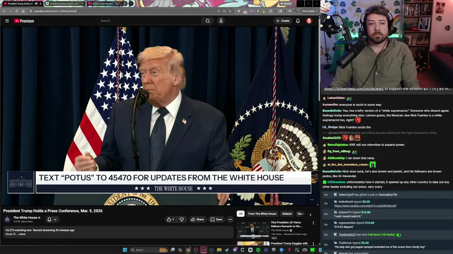Open more actions ellipsis under video
The height and width of the screenshot is (254, 453).
(x=230, y=219)
